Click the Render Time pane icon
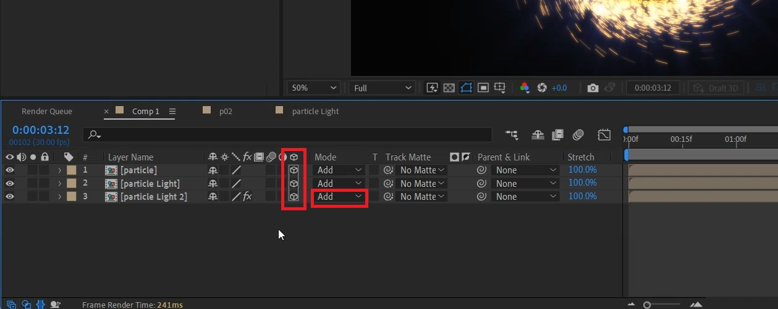This screenshot has width=778, height=309. click(x=56, y=304)
